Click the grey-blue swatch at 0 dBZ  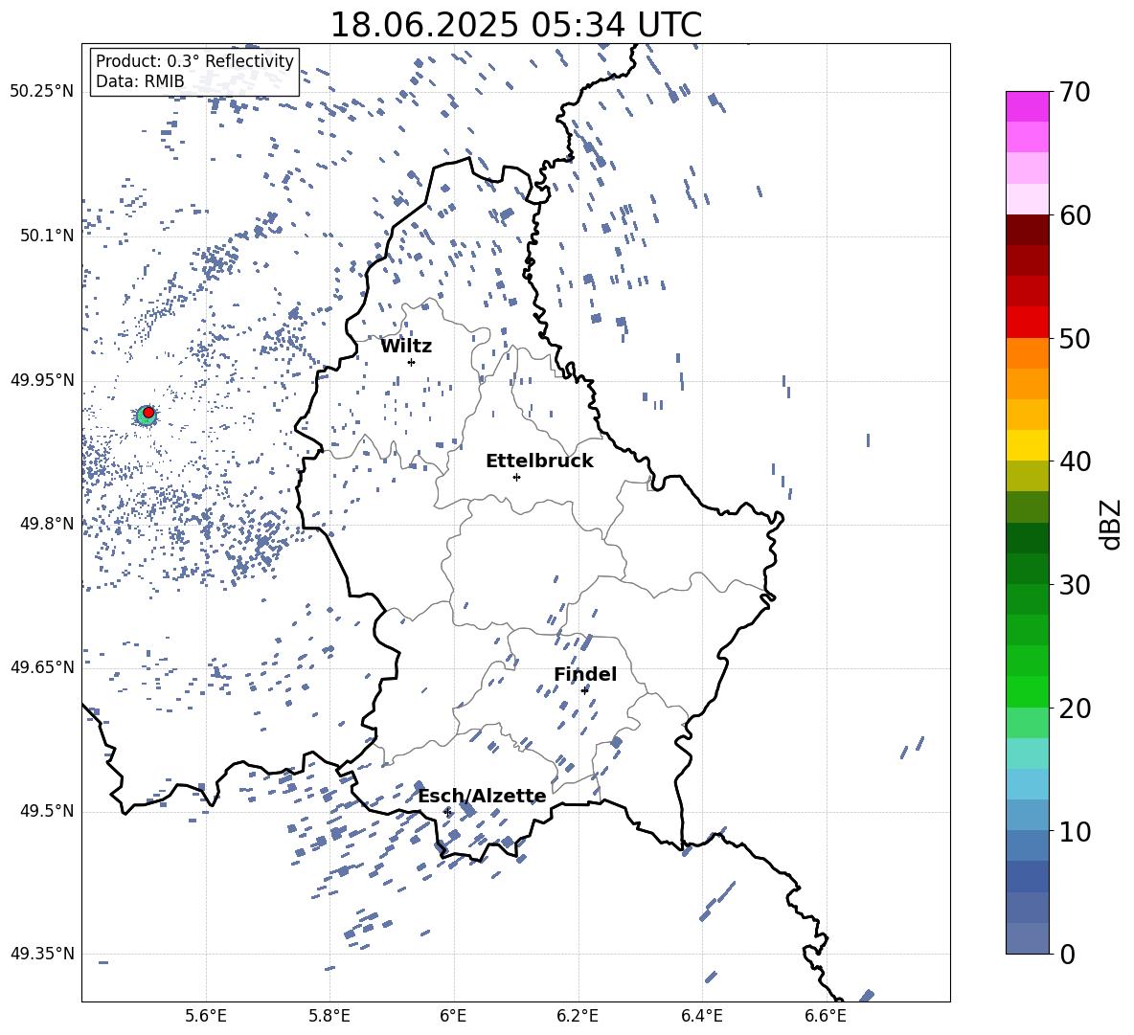(1028, 938)
